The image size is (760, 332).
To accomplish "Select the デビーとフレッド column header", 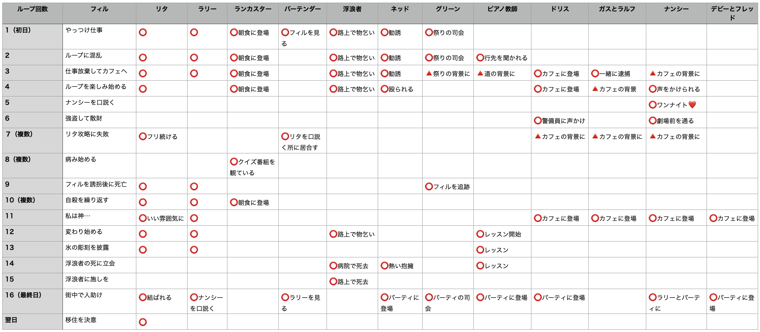I will click(x=732, y=13).
